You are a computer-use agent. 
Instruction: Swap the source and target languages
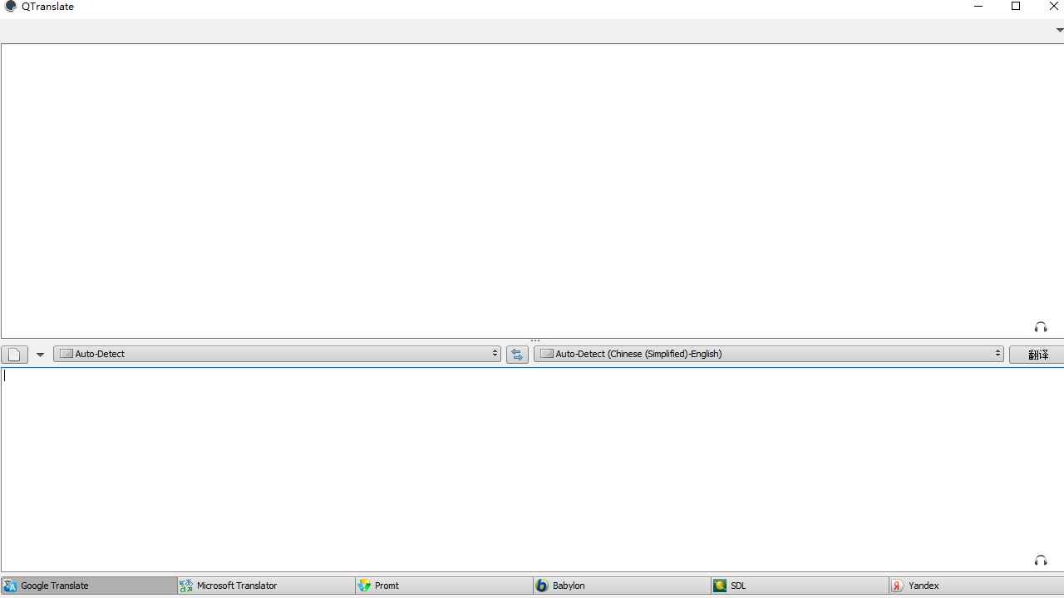pyautogui.click(x=517, y=355)
